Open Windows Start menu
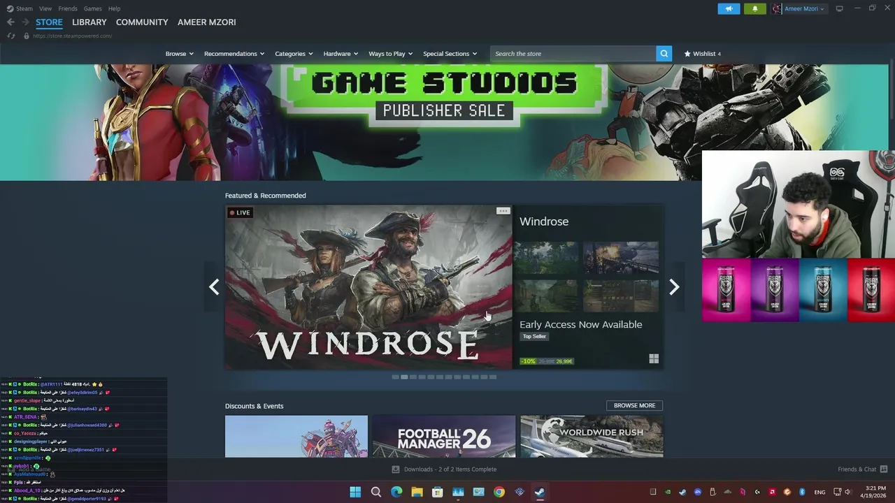The height and width of the screenshot is (503, 895). (x=355, y=492)
